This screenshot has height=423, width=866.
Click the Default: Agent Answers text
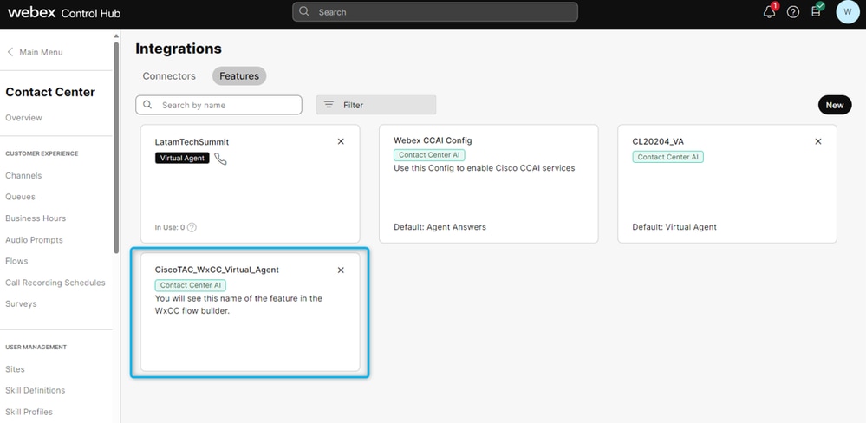click(x=440, y=227)
